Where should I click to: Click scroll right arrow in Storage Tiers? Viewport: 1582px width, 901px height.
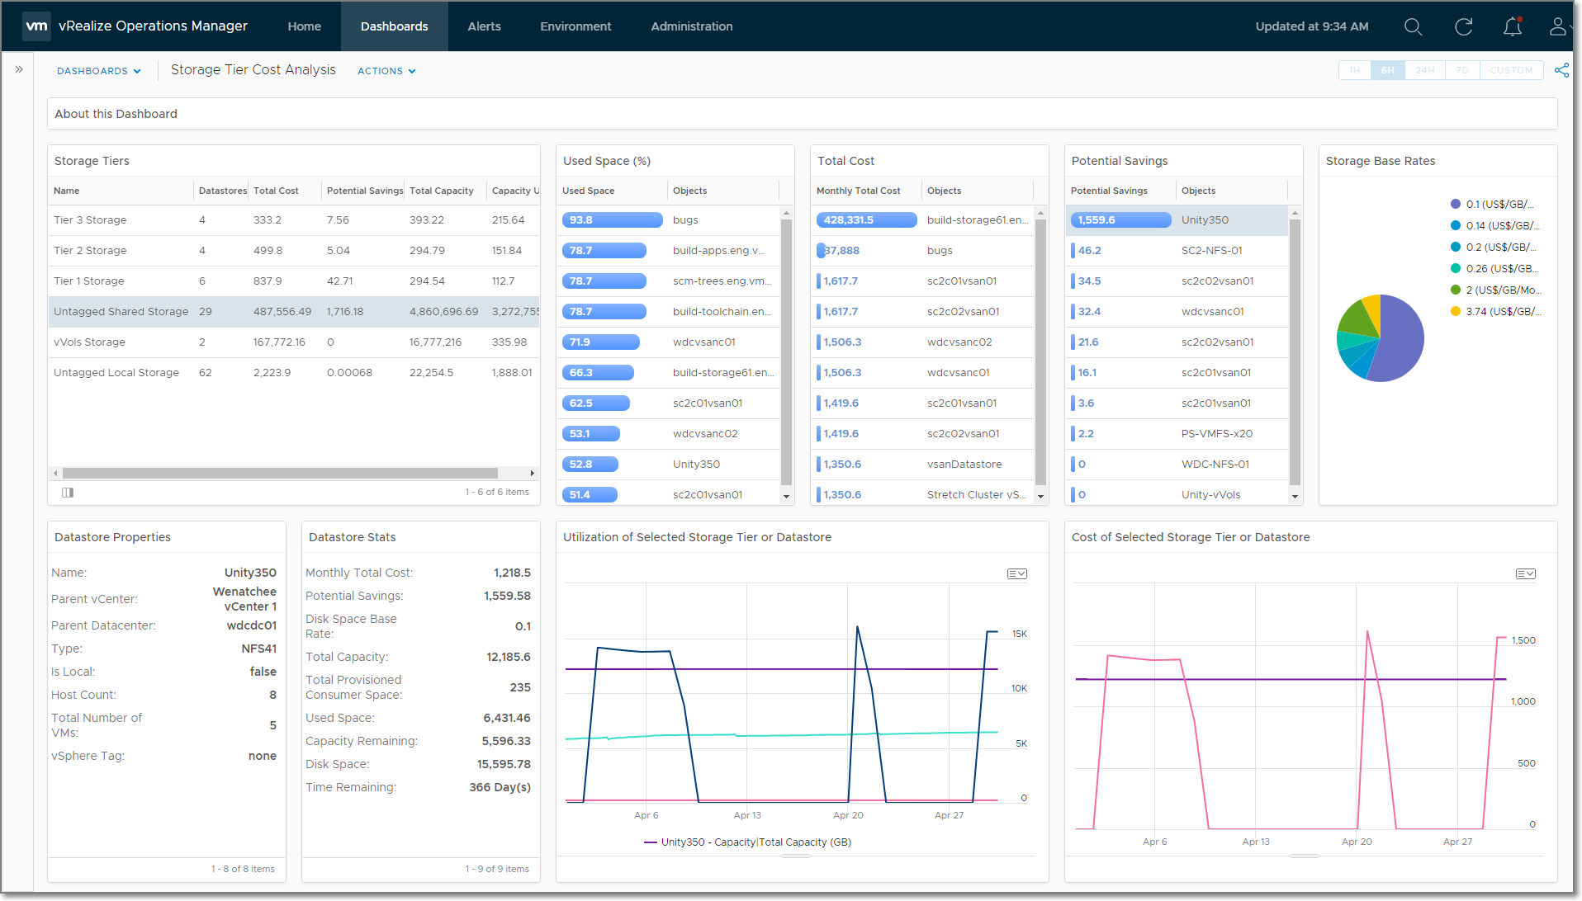(533, 474)
